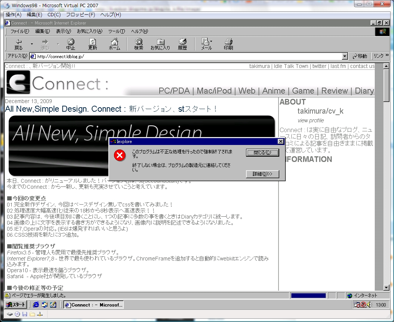Click the Windows logo throbber in IE
The height and width of the screenshot is (322, 394).
pyautogui.click(x=382, y=31)
